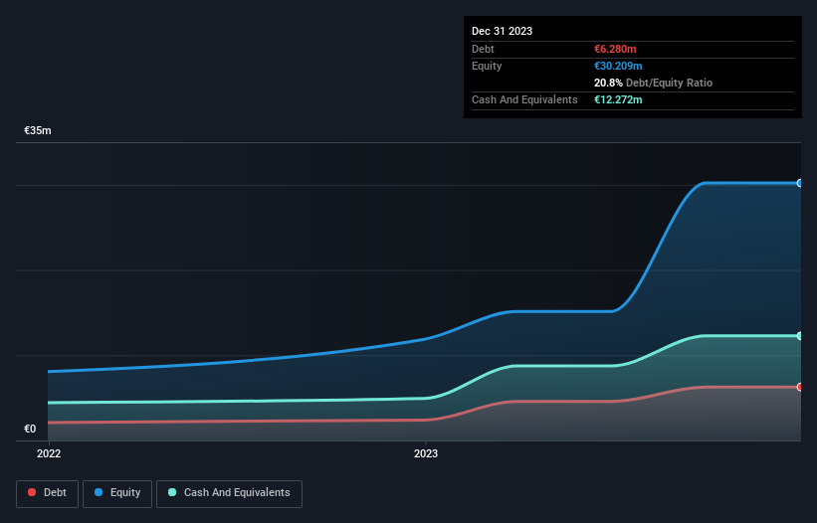Screen dimensions: 817x523
Task: Click the 20.8% Debt/Equity Ratio text
Action: (x=653, y=83)
